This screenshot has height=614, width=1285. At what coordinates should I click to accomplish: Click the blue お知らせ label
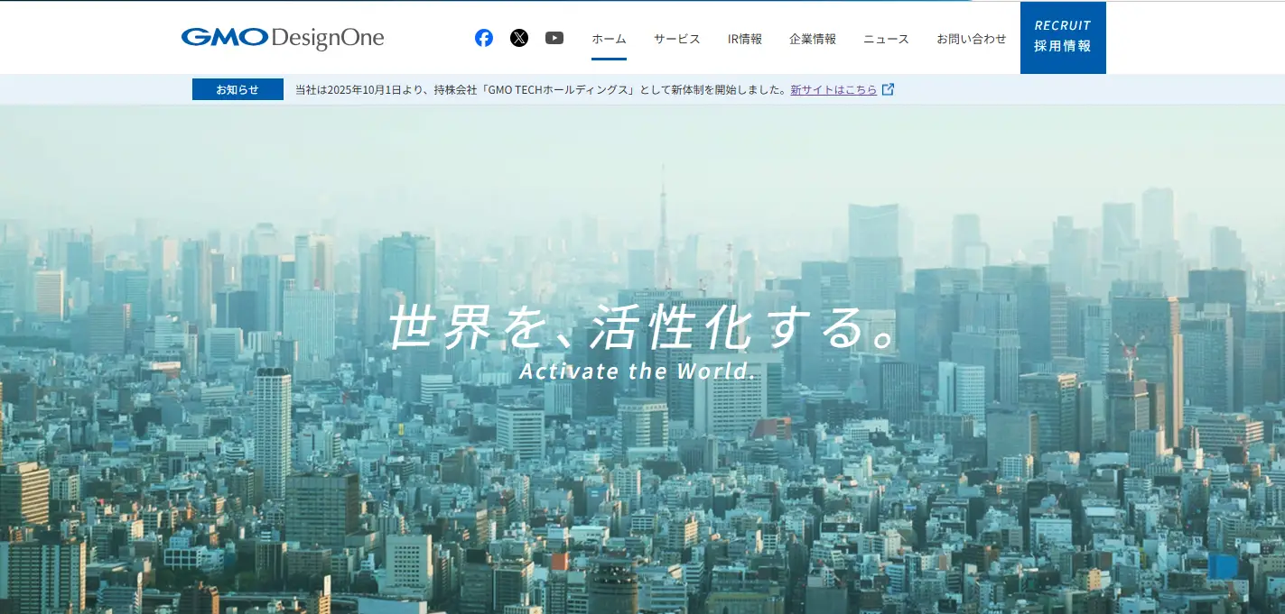(237, 89)
